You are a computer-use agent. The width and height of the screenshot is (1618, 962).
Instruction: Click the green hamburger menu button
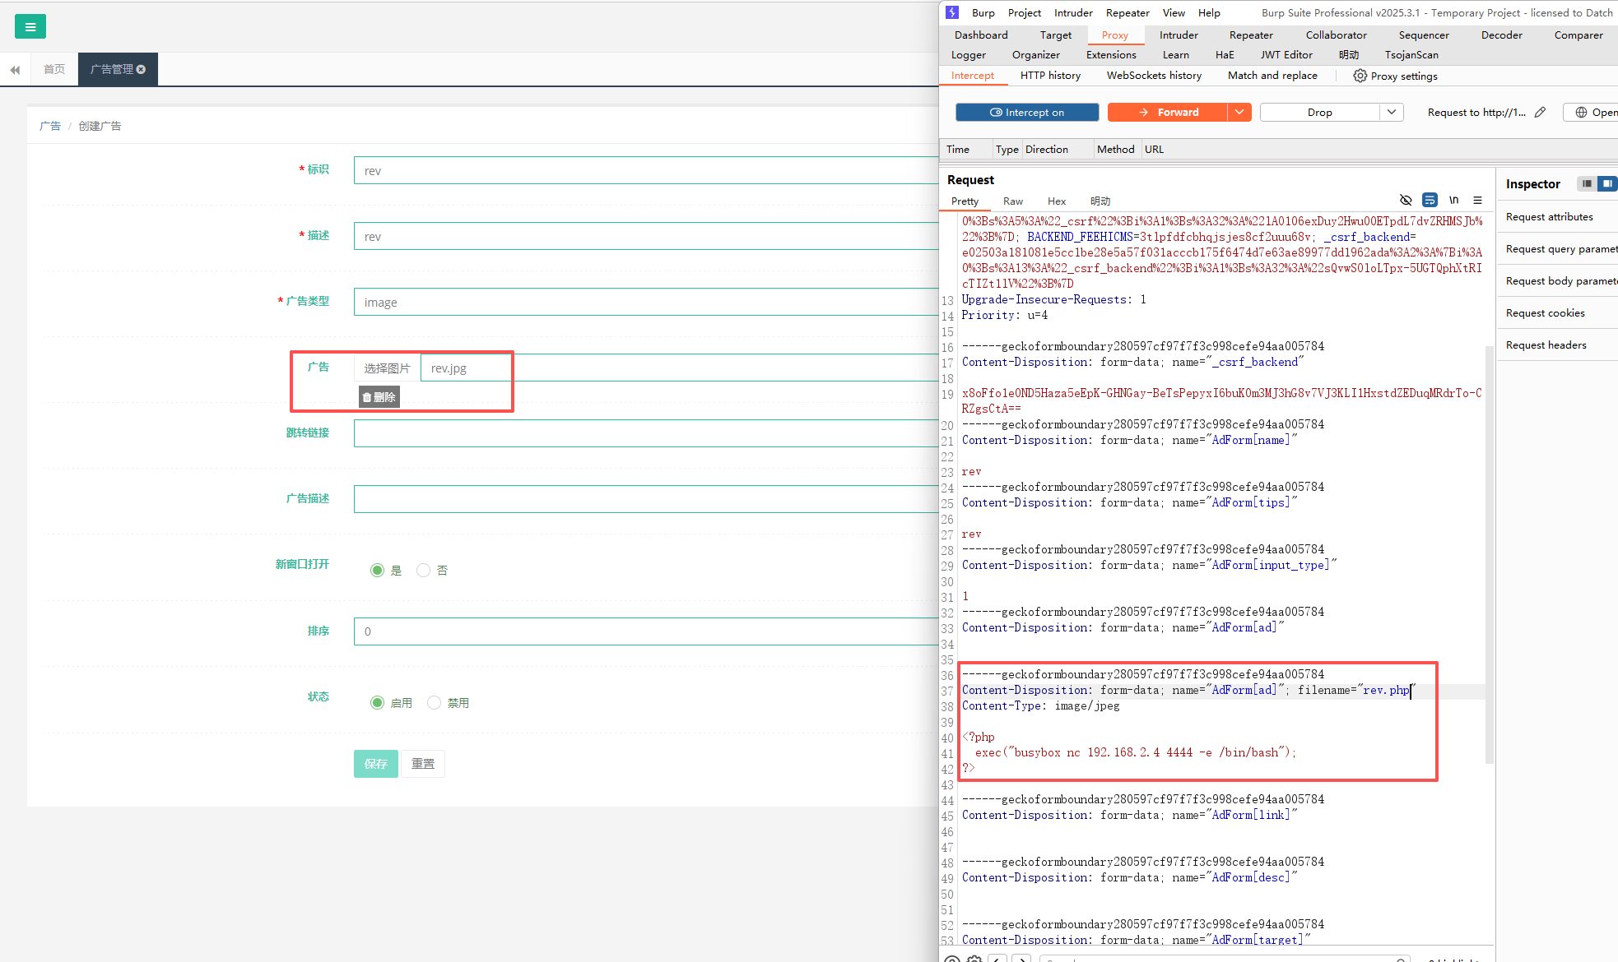(30, 27)
